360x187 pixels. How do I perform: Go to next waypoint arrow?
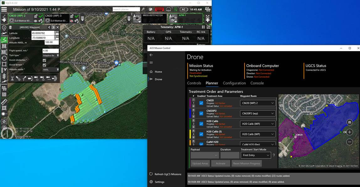click(x=54, y=27)
